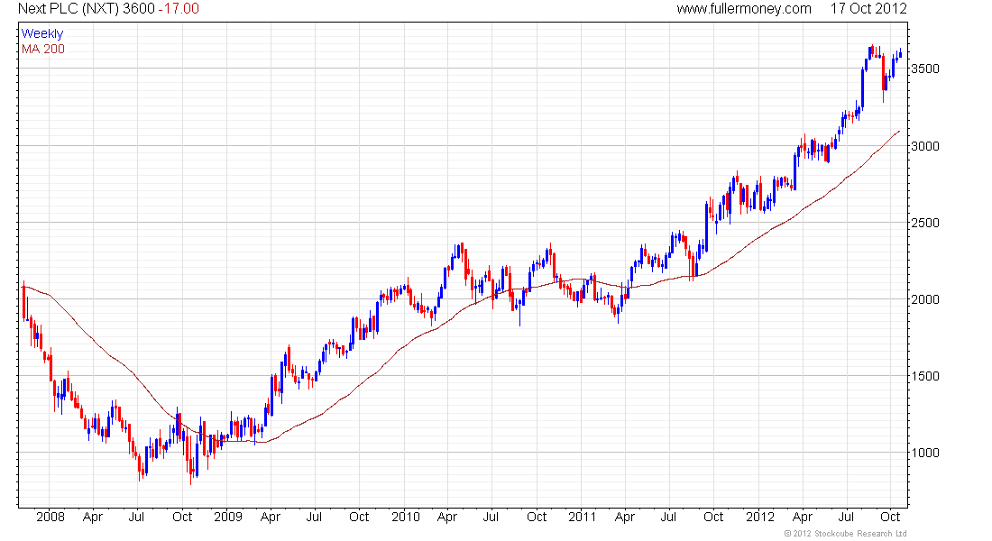
Task: Click the chart title 'Next PLC (NXT)'
Action: tap(69, 9)
